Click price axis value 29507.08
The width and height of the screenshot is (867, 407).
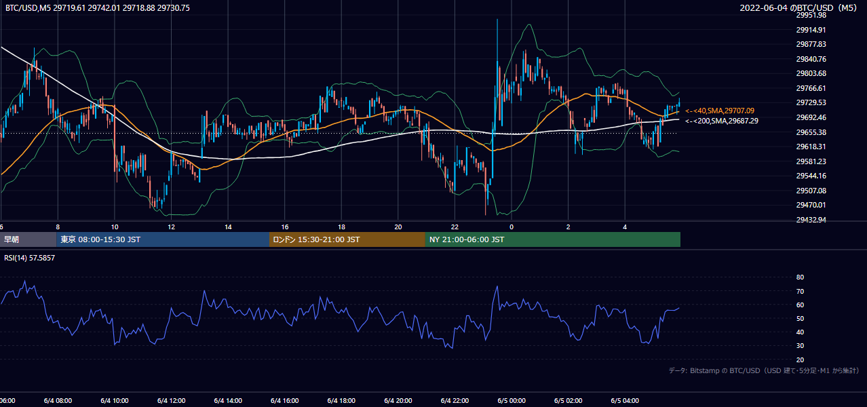click(x=811, y=191)
